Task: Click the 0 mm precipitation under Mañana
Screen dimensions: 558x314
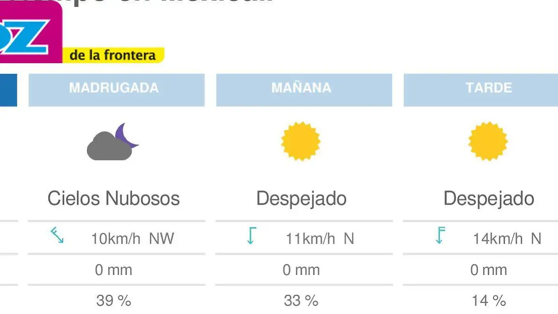Action: [x=302, y=269]
